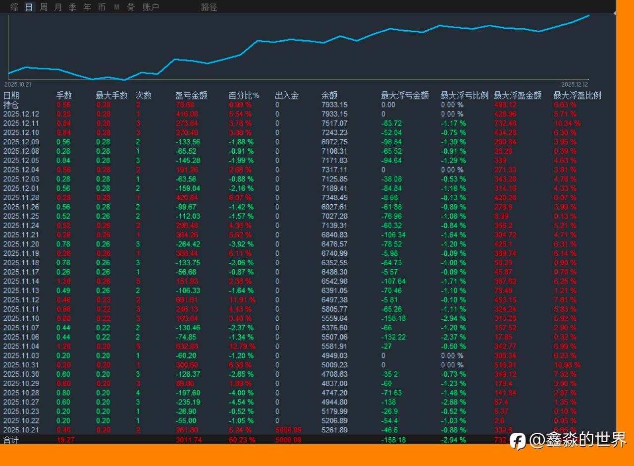Click the 余额 column header

[329, 95]
